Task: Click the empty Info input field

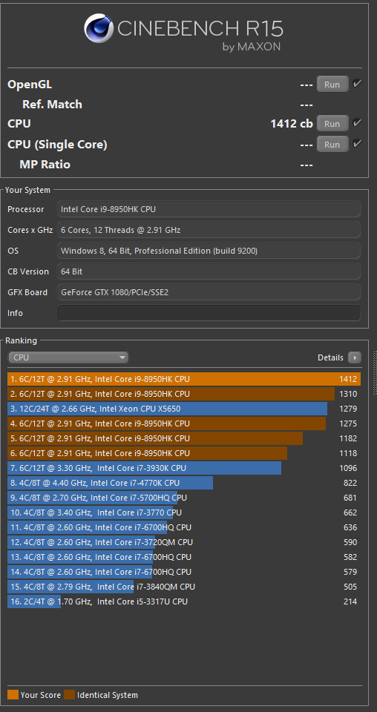Action: pos(209,313)
